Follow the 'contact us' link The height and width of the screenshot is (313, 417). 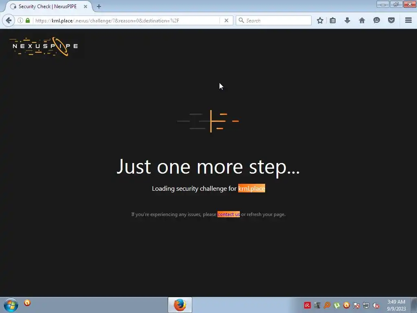pos(229,214)
